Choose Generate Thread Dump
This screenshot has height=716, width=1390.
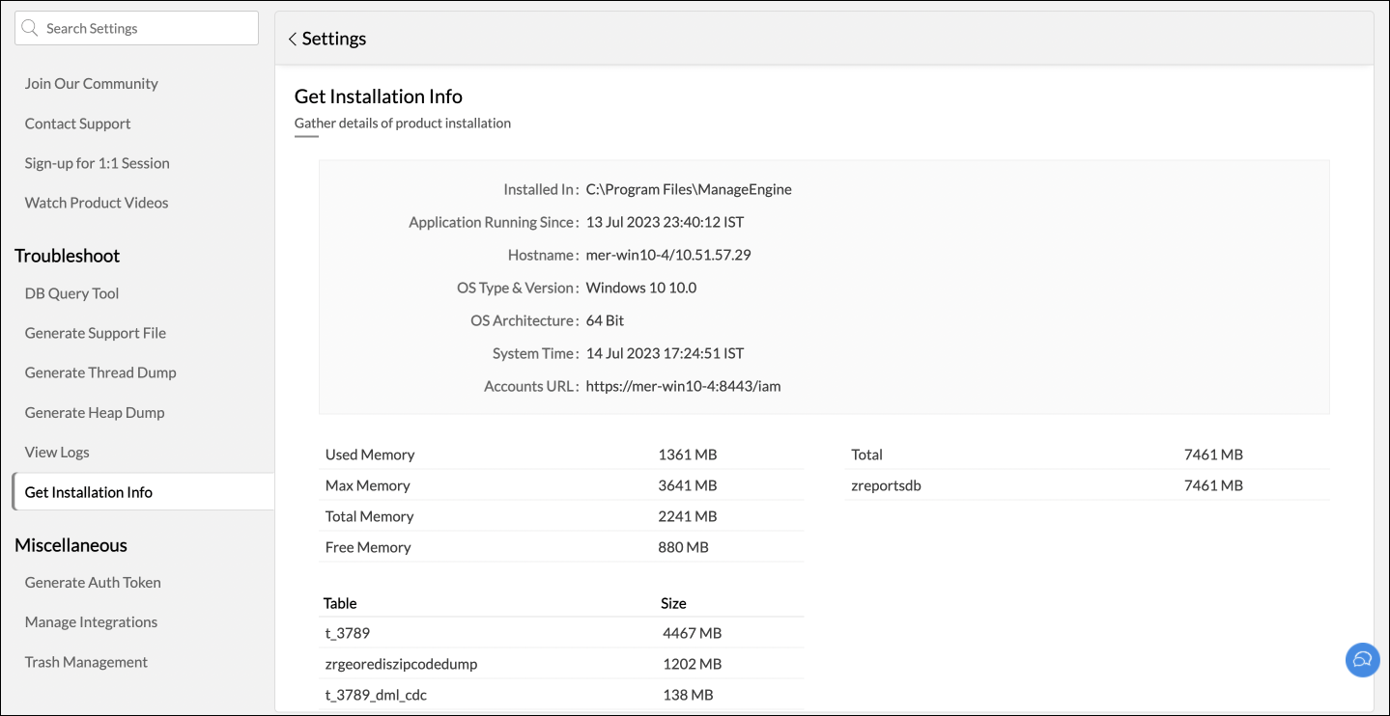(100, 372)
